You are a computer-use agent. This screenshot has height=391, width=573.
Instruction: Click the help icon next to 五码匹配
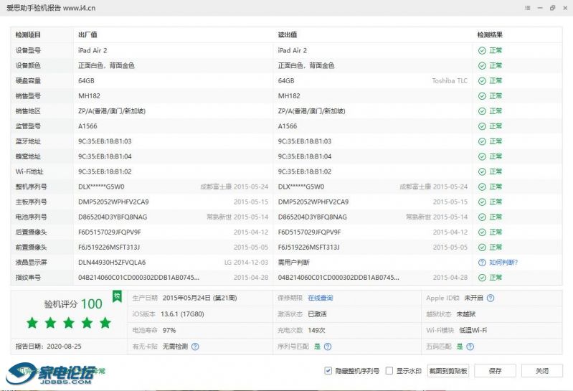470,347
